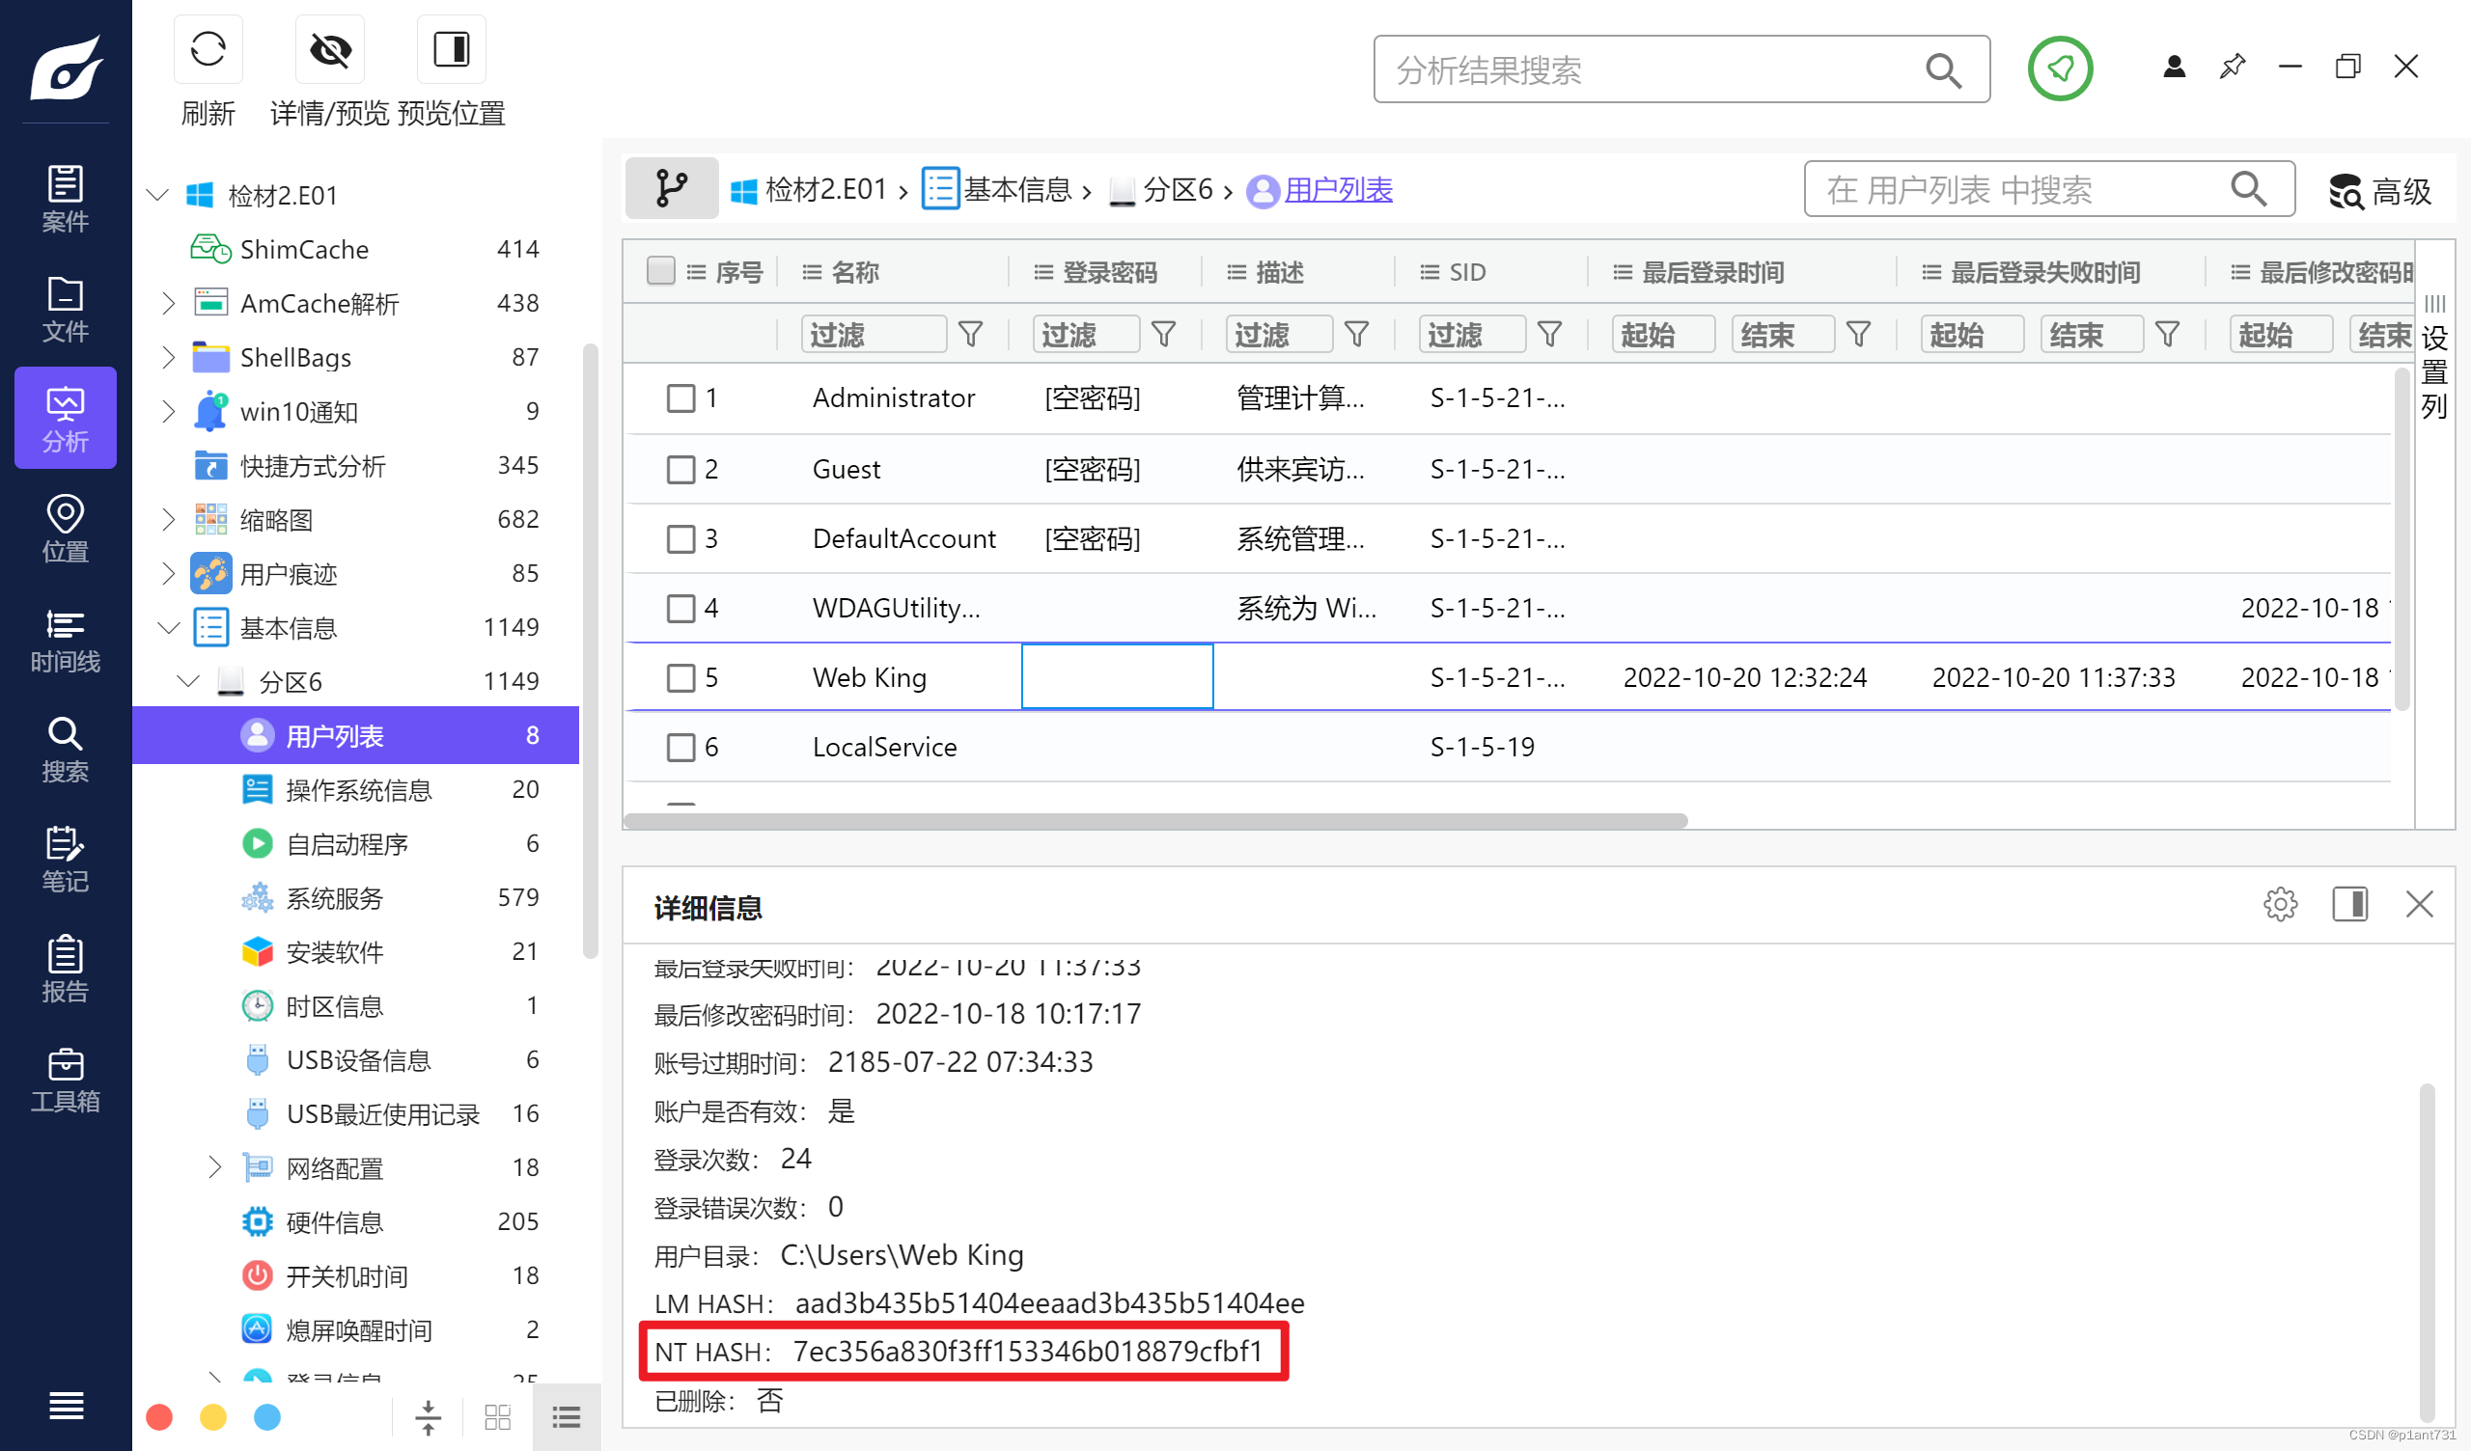Toggle the select-all header checkbox
Screen dimensions: 2471x1451
point(661,270)
